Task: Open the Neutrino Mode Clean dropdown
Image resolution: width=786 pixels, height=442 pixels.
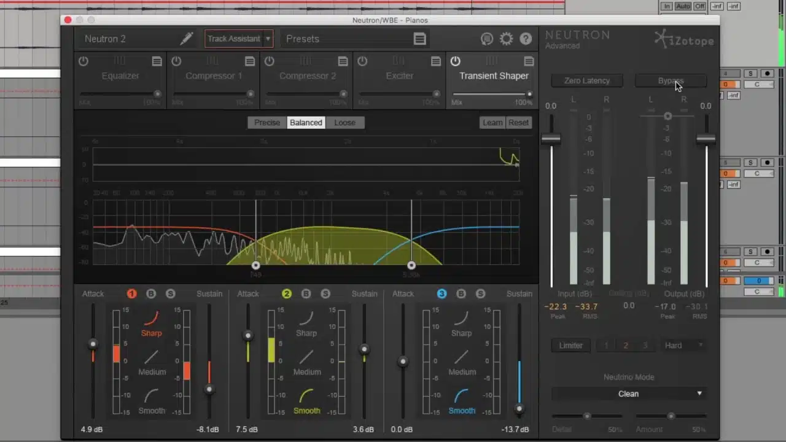Action: click(628, 394)
